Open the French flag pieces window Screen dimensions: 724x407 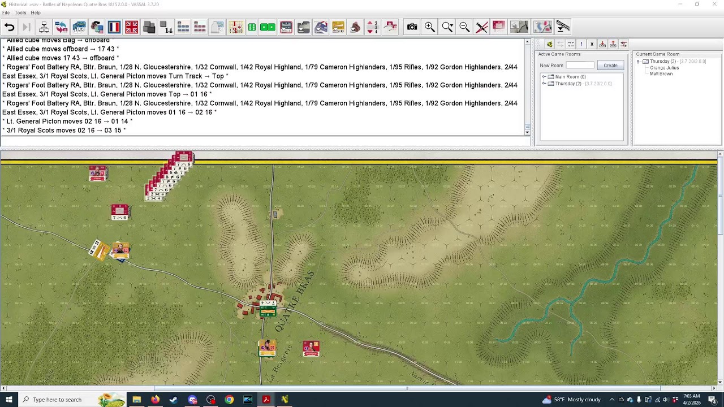[114, 27]
